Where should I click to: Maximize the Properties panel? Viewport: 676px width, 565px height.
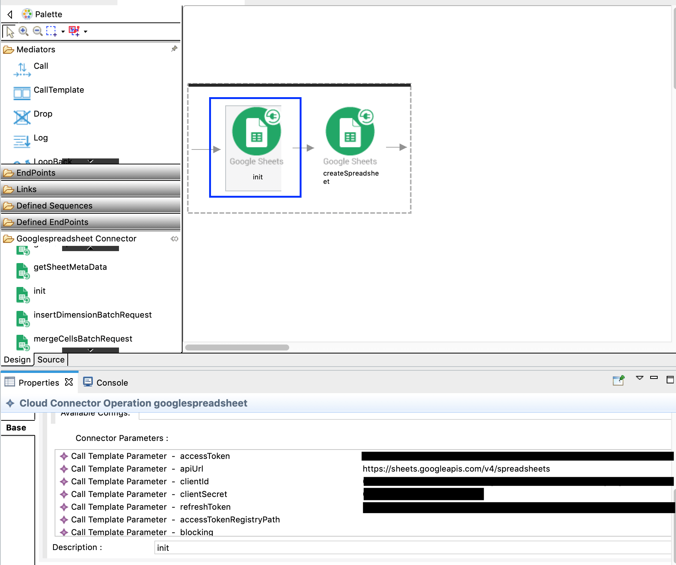click(x=670, y=380)
